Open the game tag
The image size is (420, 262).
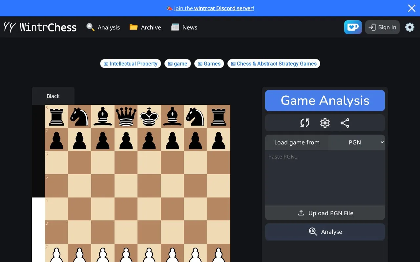pos(178,64)
